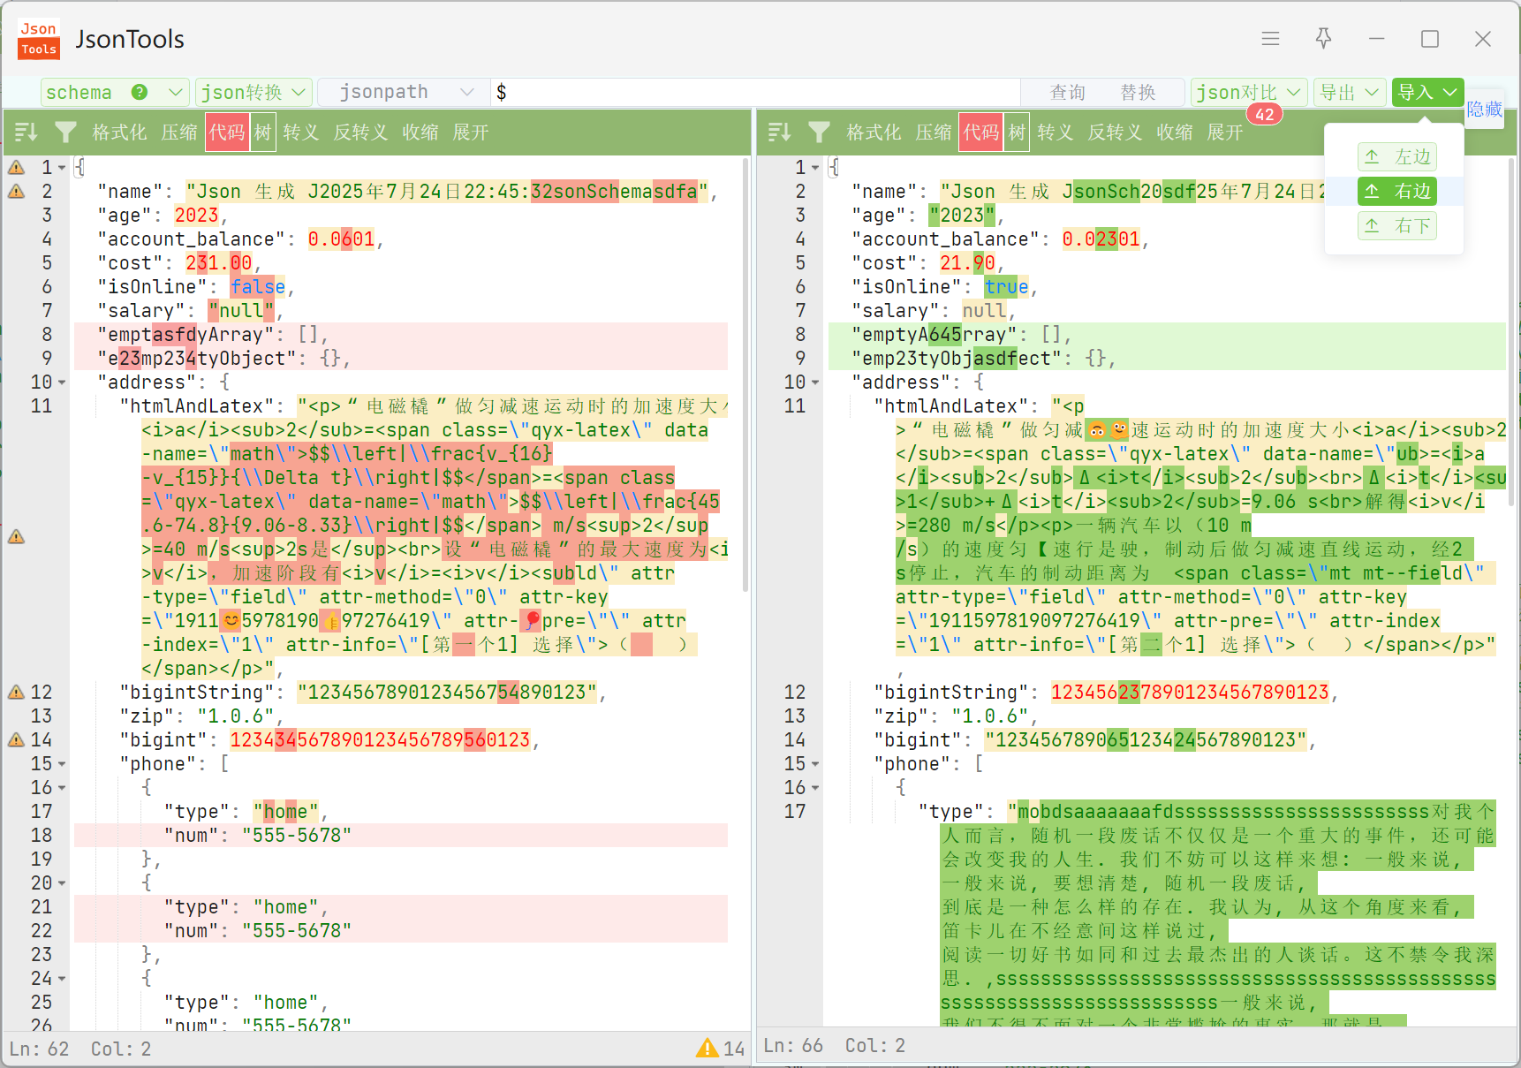Collapse left editor address fold at line 10
1521x1068 pixels.
[x=62, y=383]
